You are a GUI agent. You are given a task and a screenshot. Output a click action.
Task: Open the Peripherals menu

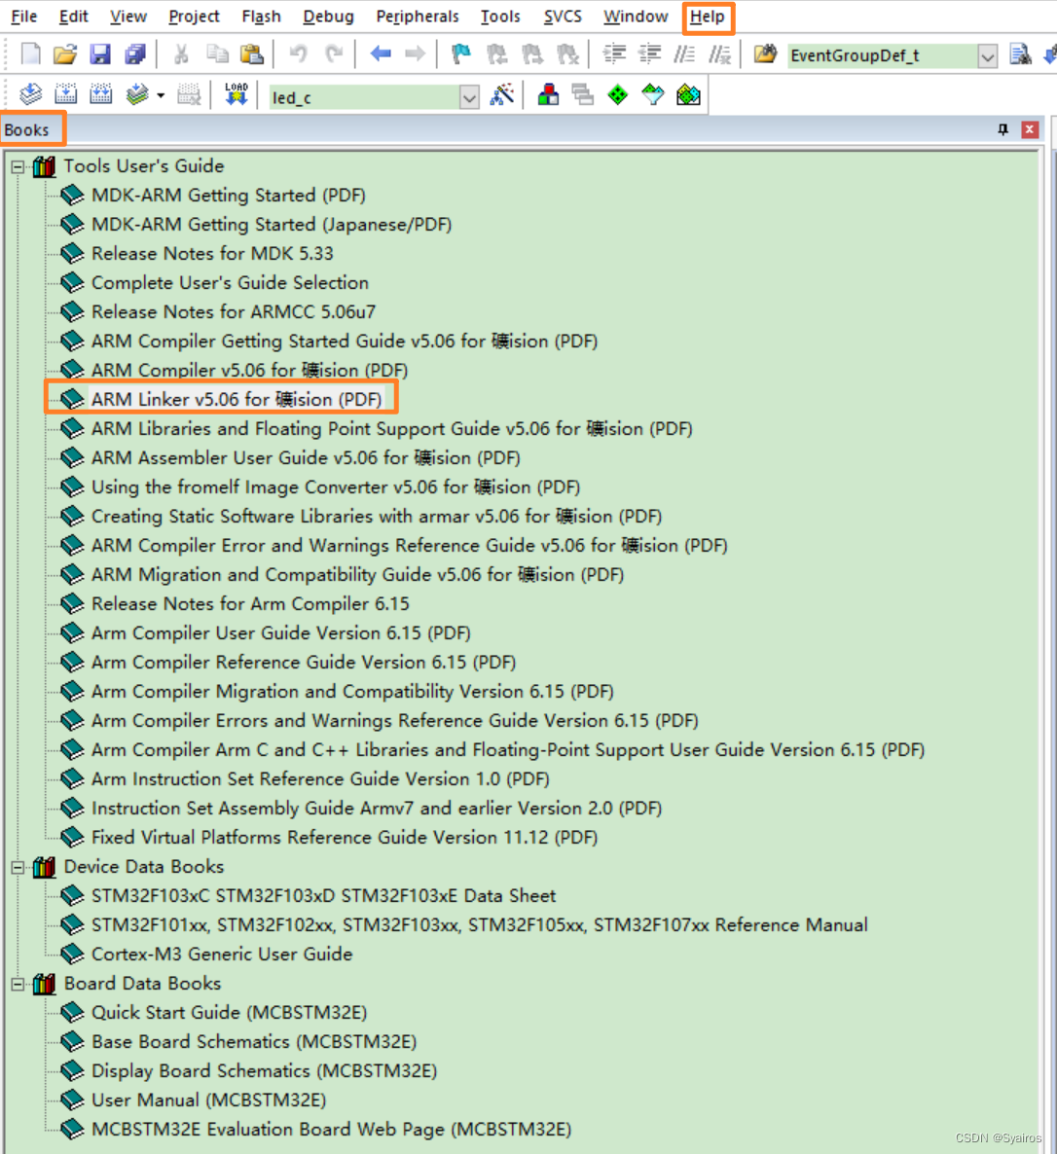click(x=417, y=16)
